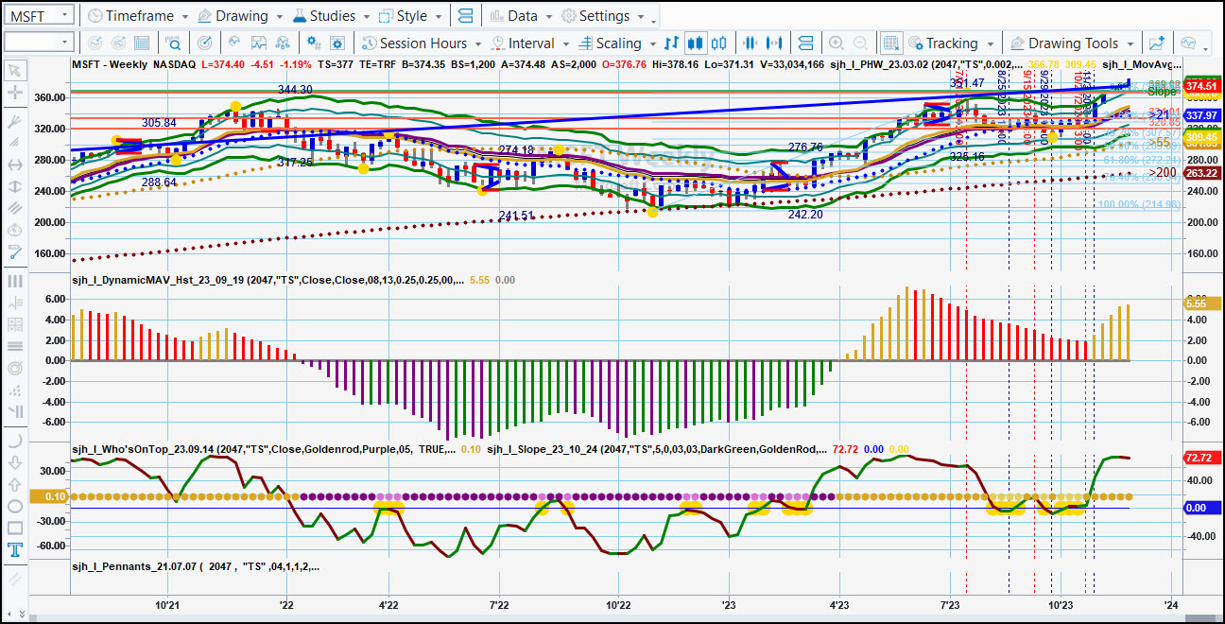Viewport: 1225px width, 624px height.
Task: Switch to OHLC bar chart style
Action: [672, 43]
